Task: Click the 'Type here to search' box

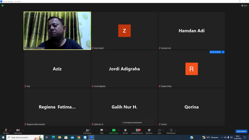Action: point(25,137)
